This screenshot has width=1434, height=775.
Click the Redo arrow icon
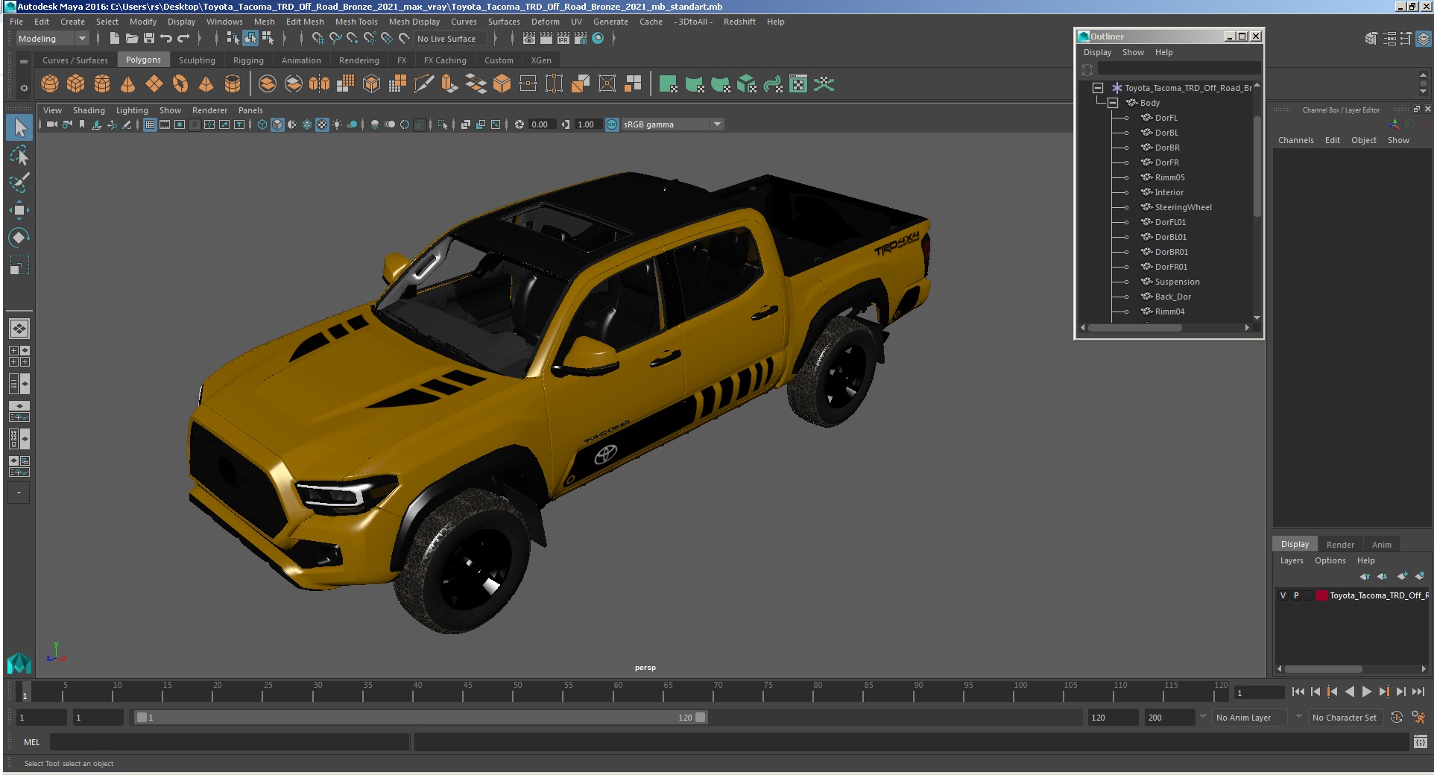point(183,39)
